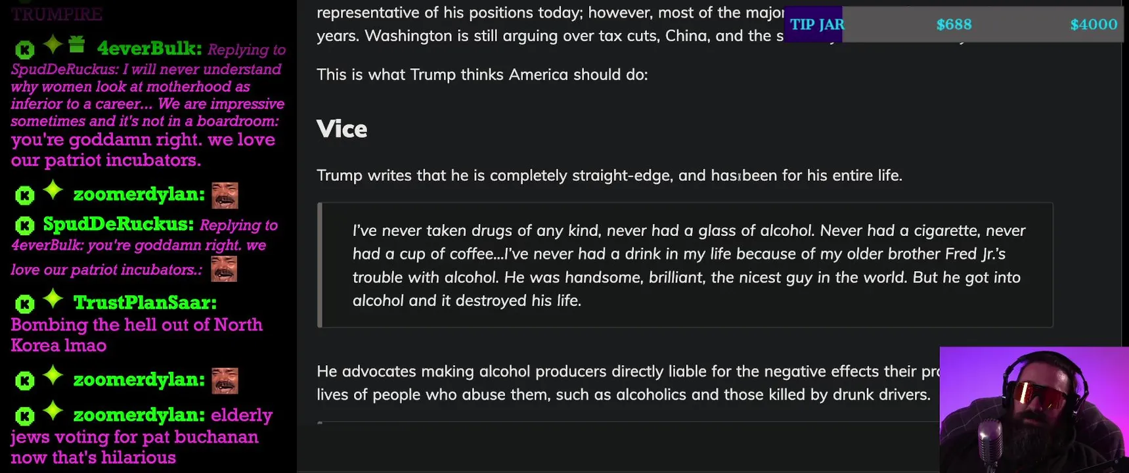This screenshot has height=473, width=1129.
Task: Click the TIP JAR label
Action: pos(816,25)
